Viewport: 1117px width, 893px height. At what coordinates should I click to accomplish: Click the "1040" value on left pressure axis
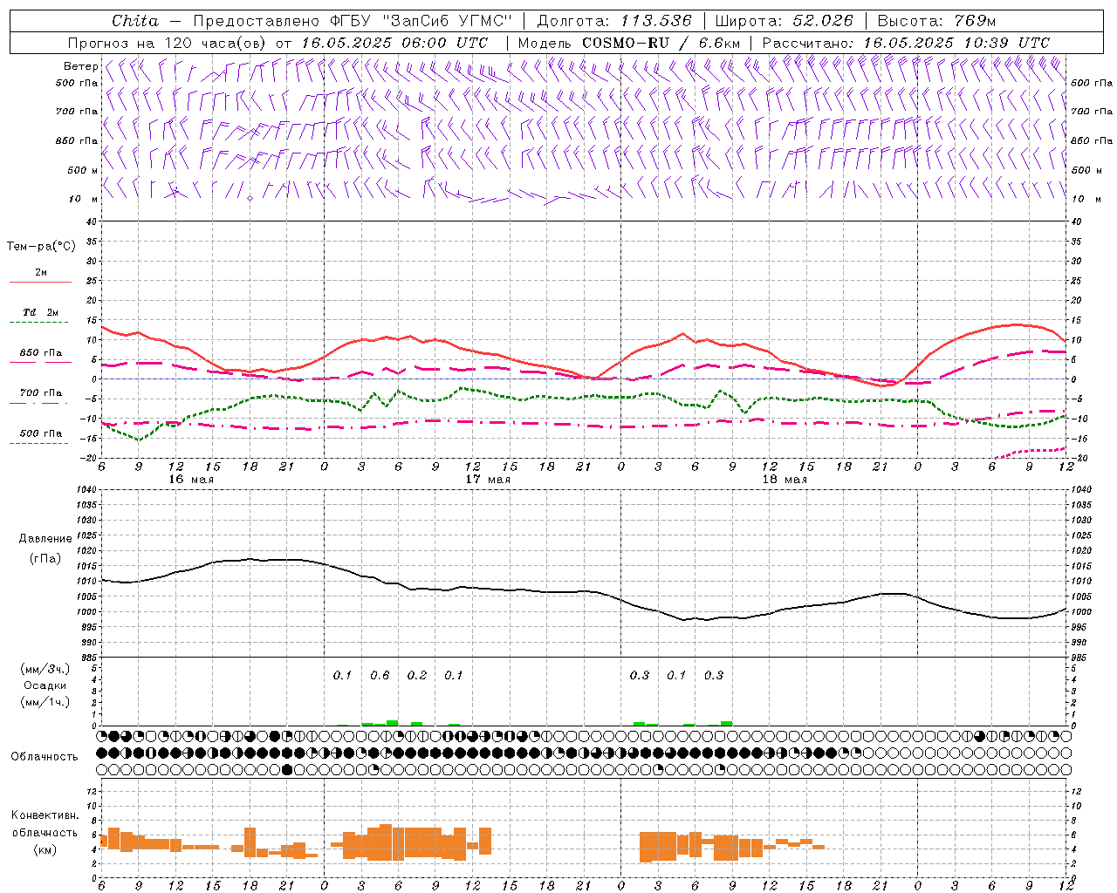coord(86,489)
